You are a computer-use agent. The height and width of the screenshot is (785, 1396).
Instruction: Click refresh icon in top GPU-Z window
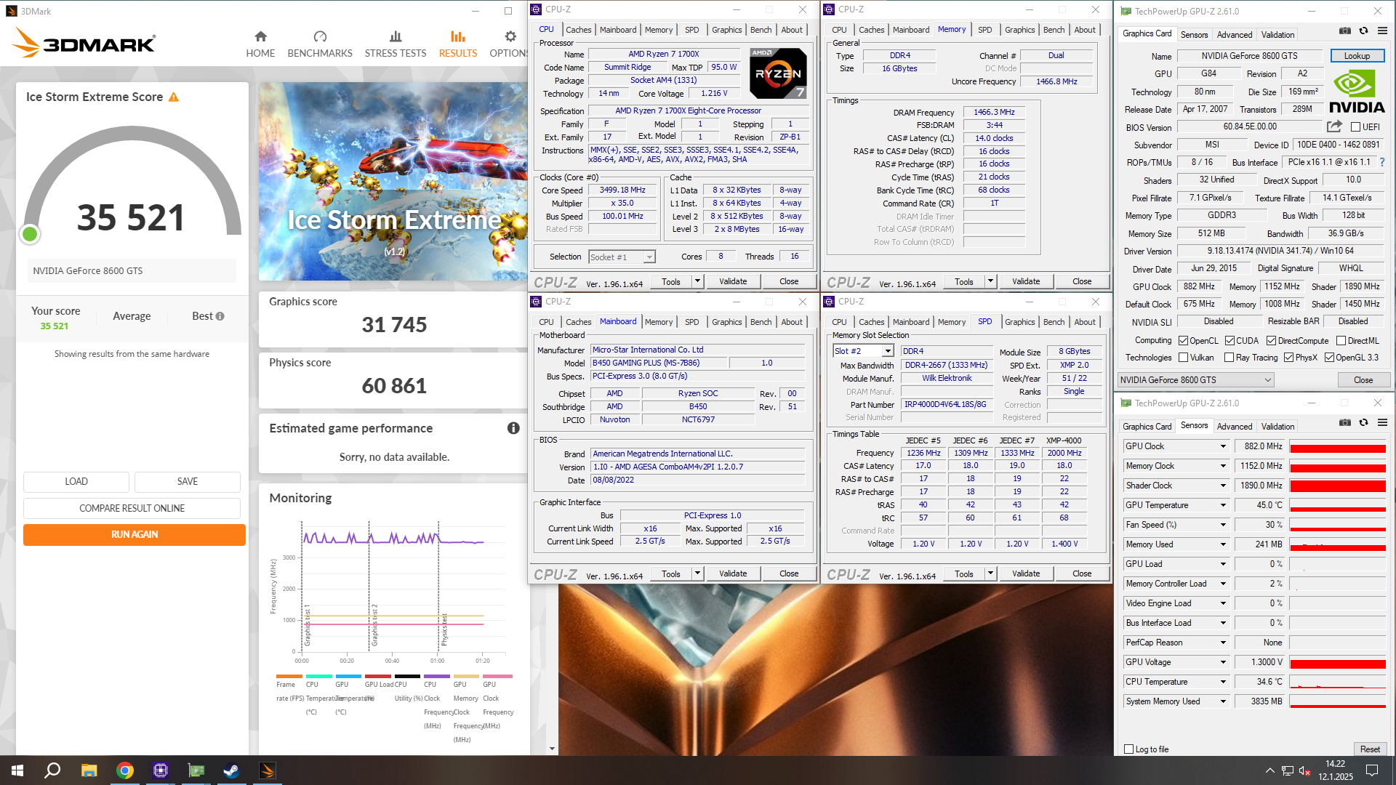click(1364, 31)
